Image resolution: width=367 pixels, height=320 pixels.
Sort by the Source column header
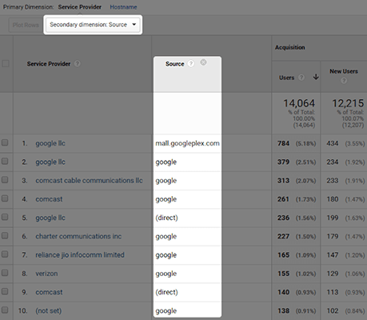point(175,64)
